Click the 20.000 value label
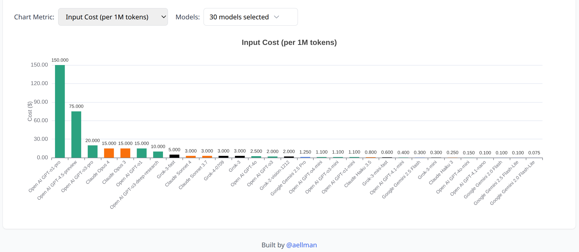This screenshot has height=252, width=579. tap(92, 140)
